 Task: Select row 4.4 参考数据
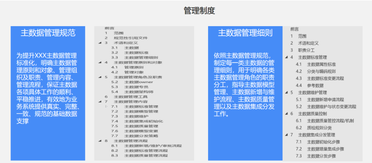pos(310,86)
